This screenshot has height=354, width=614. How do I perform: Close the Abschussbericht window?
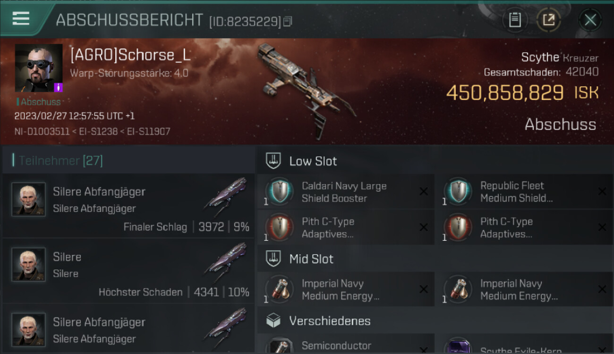590,20
